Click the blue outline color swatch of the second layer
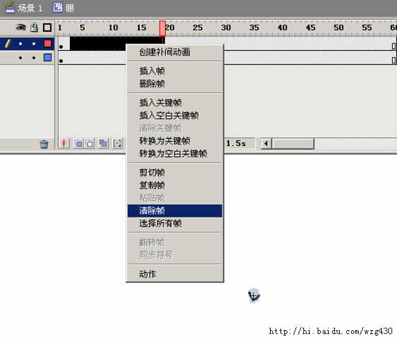This screenshot has width=397, height=342. click(48, 57)
